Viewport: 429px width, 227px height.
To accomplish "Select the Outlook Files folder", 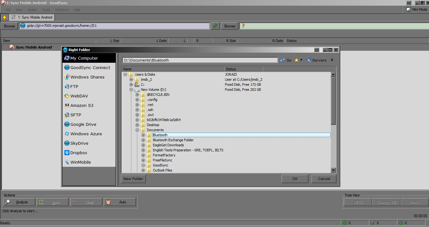I will coord(162,170).
